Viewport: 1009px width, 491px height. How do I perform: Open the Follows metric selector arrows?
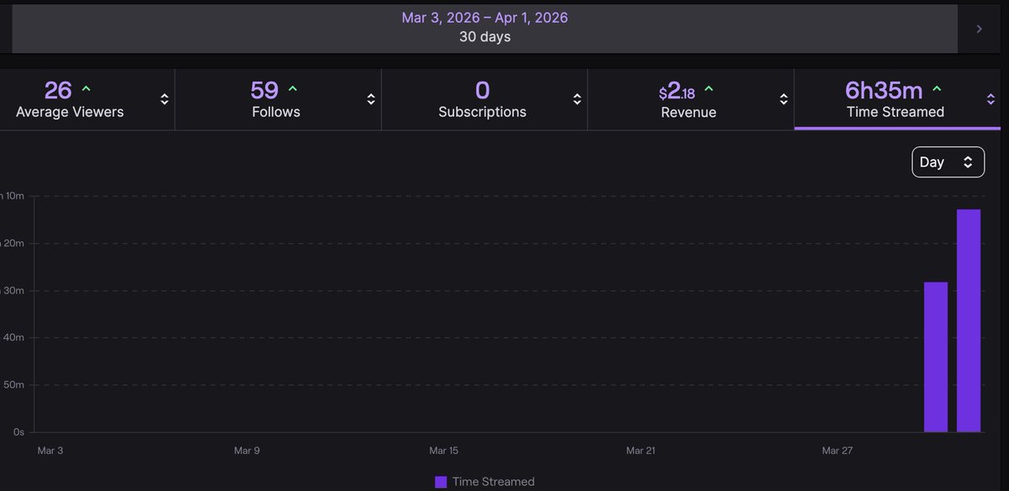click(x=371, y=99)
